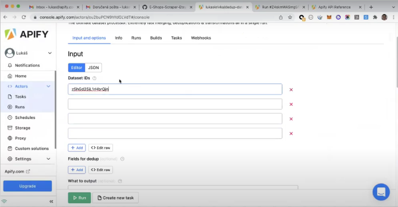The height and width of the screenshot is (207, 398).
Task: Open the chat support bubble
Action: point(381,192)
